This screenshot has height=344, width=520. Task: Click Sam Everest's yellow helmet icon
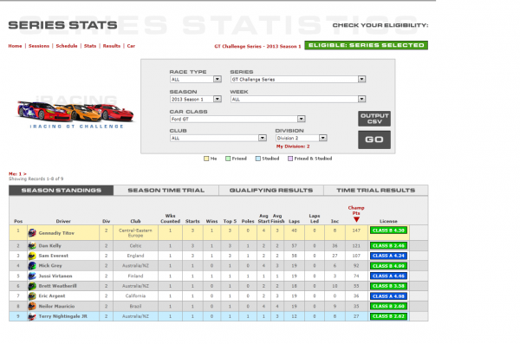32,256
